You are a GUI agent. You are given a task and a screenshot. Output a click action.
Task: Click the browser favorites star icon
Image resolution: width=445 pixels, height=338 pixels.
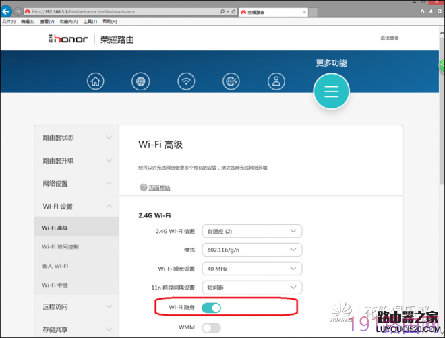click(431, 11)
